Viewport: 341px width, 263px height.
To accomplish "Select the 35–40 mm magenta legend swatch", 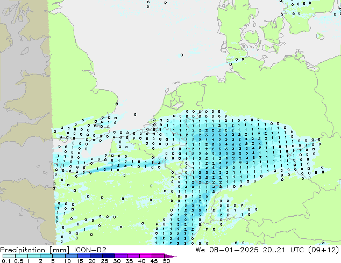I will point(133,256).
